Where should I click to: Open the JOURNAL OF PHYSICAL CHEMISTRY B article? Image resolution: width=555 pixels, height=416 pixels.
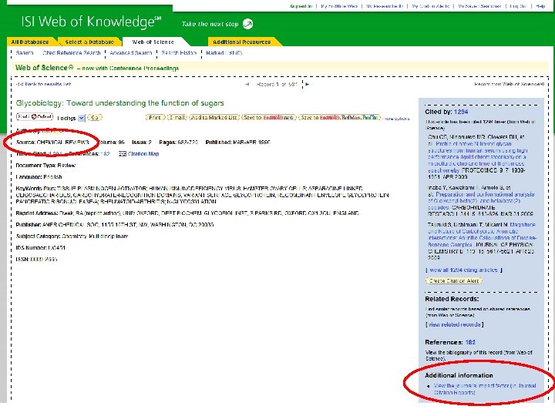pos(482,234)
